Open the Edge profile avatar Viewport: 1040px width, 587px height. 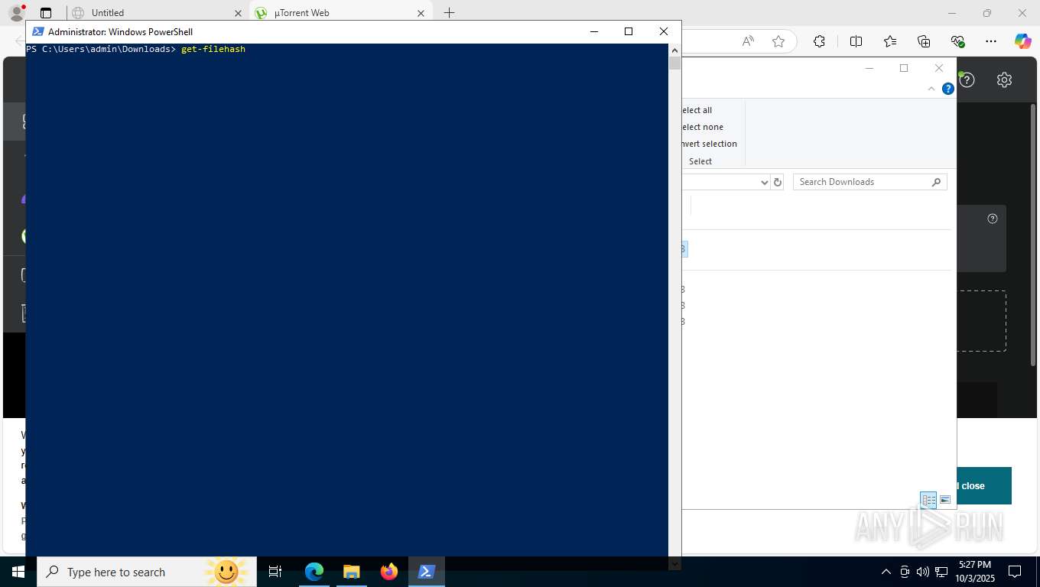16,13
